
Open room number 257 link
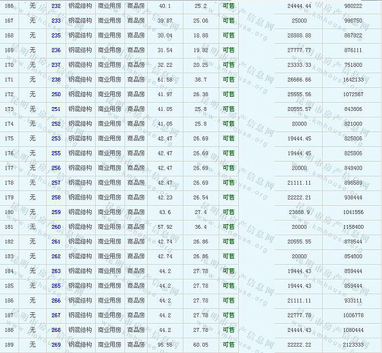[x=56, y=183]
